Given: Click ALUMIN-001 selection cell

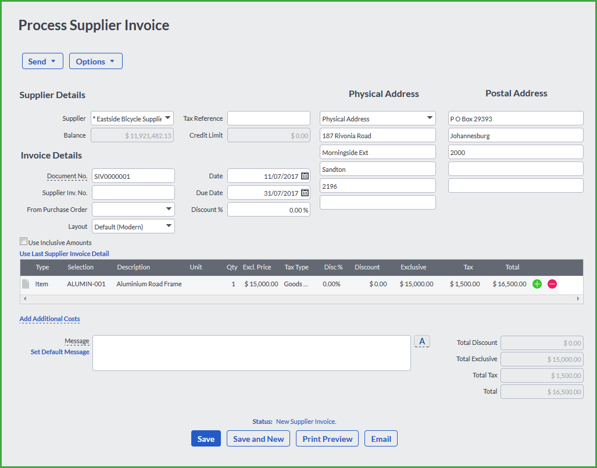Looking at the screenshot, I should pos(86,283).
